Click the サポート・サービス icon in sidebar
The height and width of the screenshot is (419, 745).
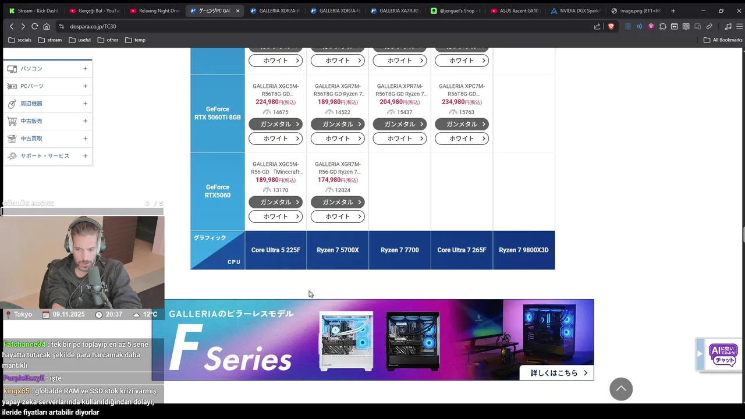click(12, 156)
